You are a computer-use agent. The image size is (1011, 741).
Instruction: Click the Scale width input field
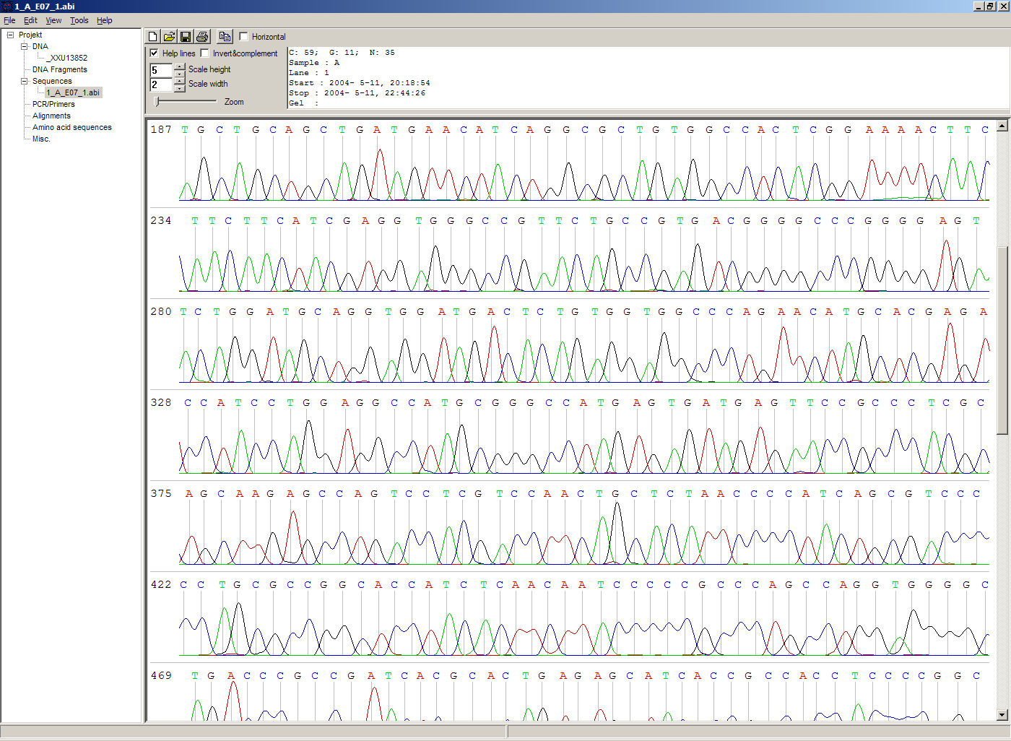(x=161, y=84)
